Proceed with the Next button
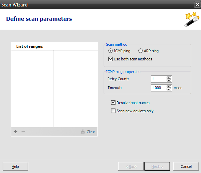201x173 pixels. coord(157,167)
